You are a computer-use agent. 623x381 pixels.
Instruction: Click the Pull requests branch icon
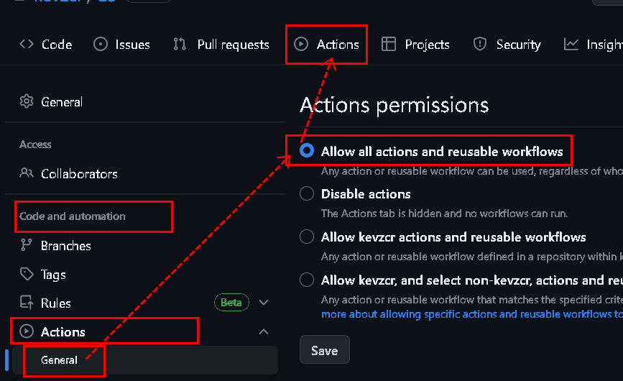180,45
